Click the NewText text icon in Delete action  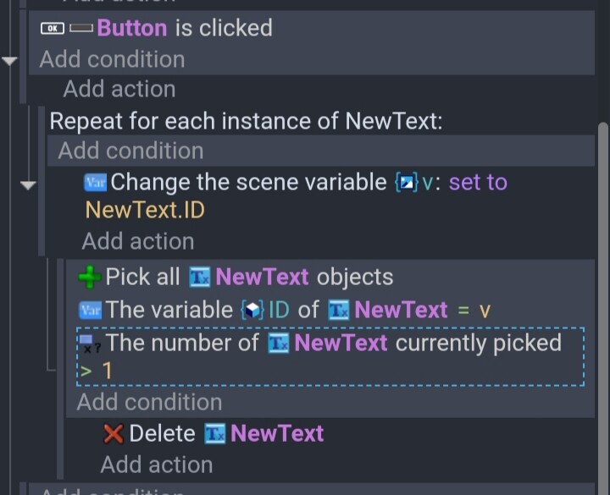(x=214, y=433)
